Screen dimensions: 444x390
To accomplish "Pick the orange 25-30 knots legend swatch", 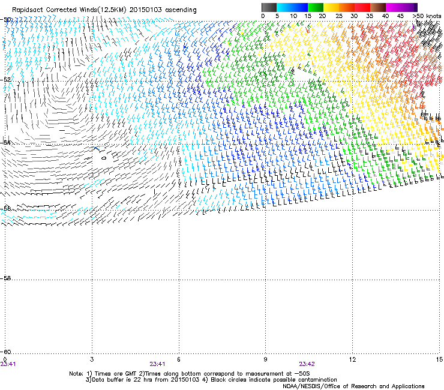I will [347, 7].
